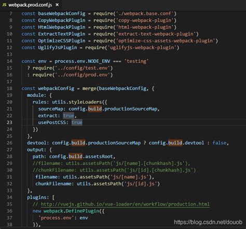The image size is (246, 229).
Task: Click 'plugins' key on line 34
Action: pyautogui.click(x=37, y=197)
